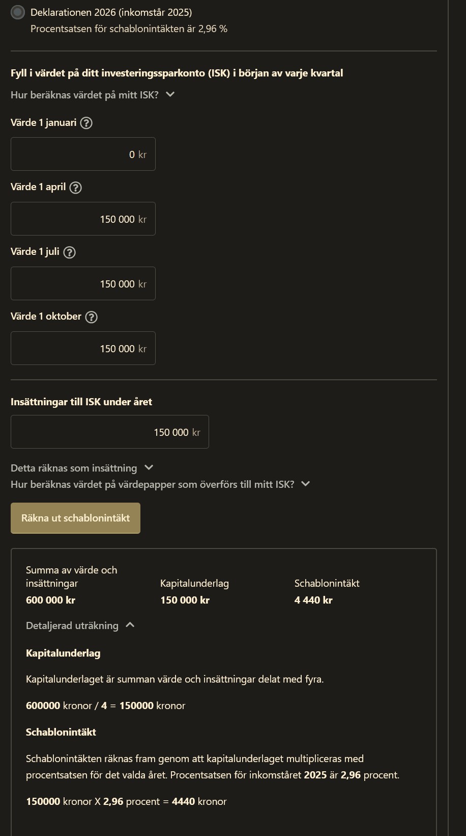Collapse the Detaljerad uträkning section
The image size is (466, 836).
pyautogui.click(x=80, y=625)
